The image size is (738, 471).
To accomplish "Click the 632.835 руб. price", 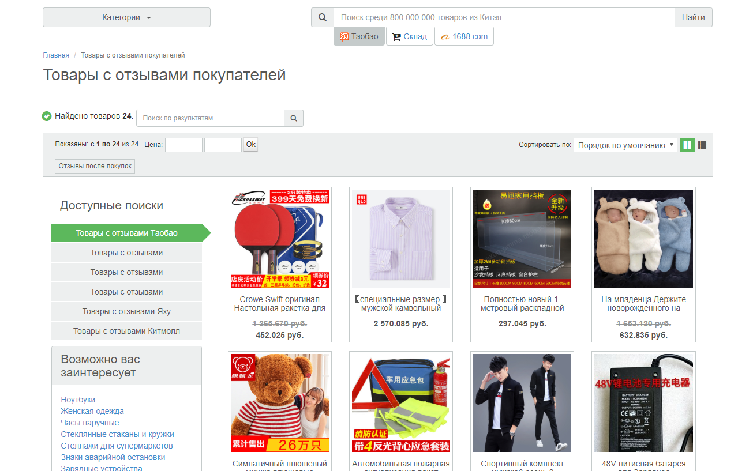I will pyautogui.click(x=644, y=335).
